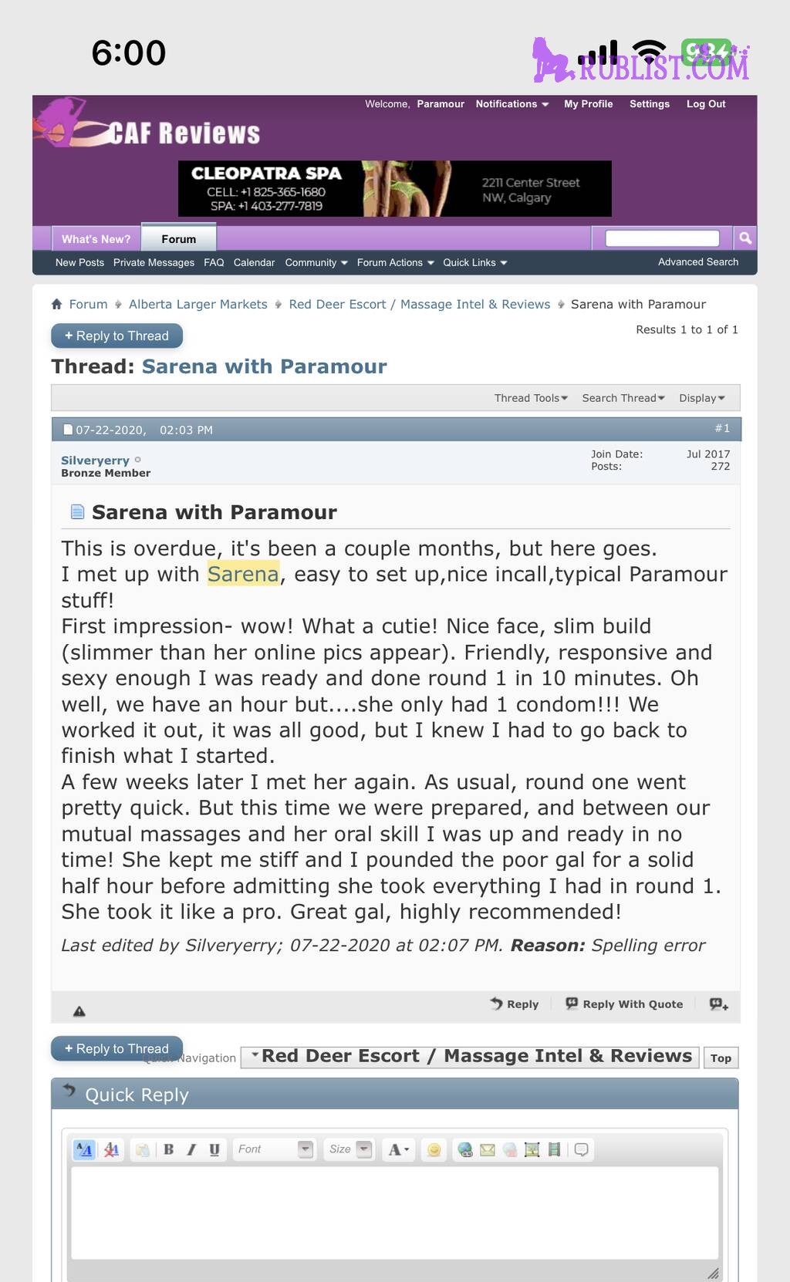The width and height of the screenshot is (790, 1282).
Task: Toggle the switch editor mode icon
Action: (x=84, y=1149)
